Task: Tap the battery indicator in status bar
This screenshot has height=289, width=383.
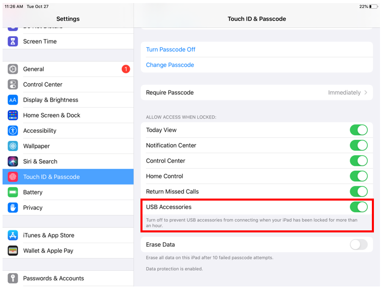Action: (x=373, y=7)
